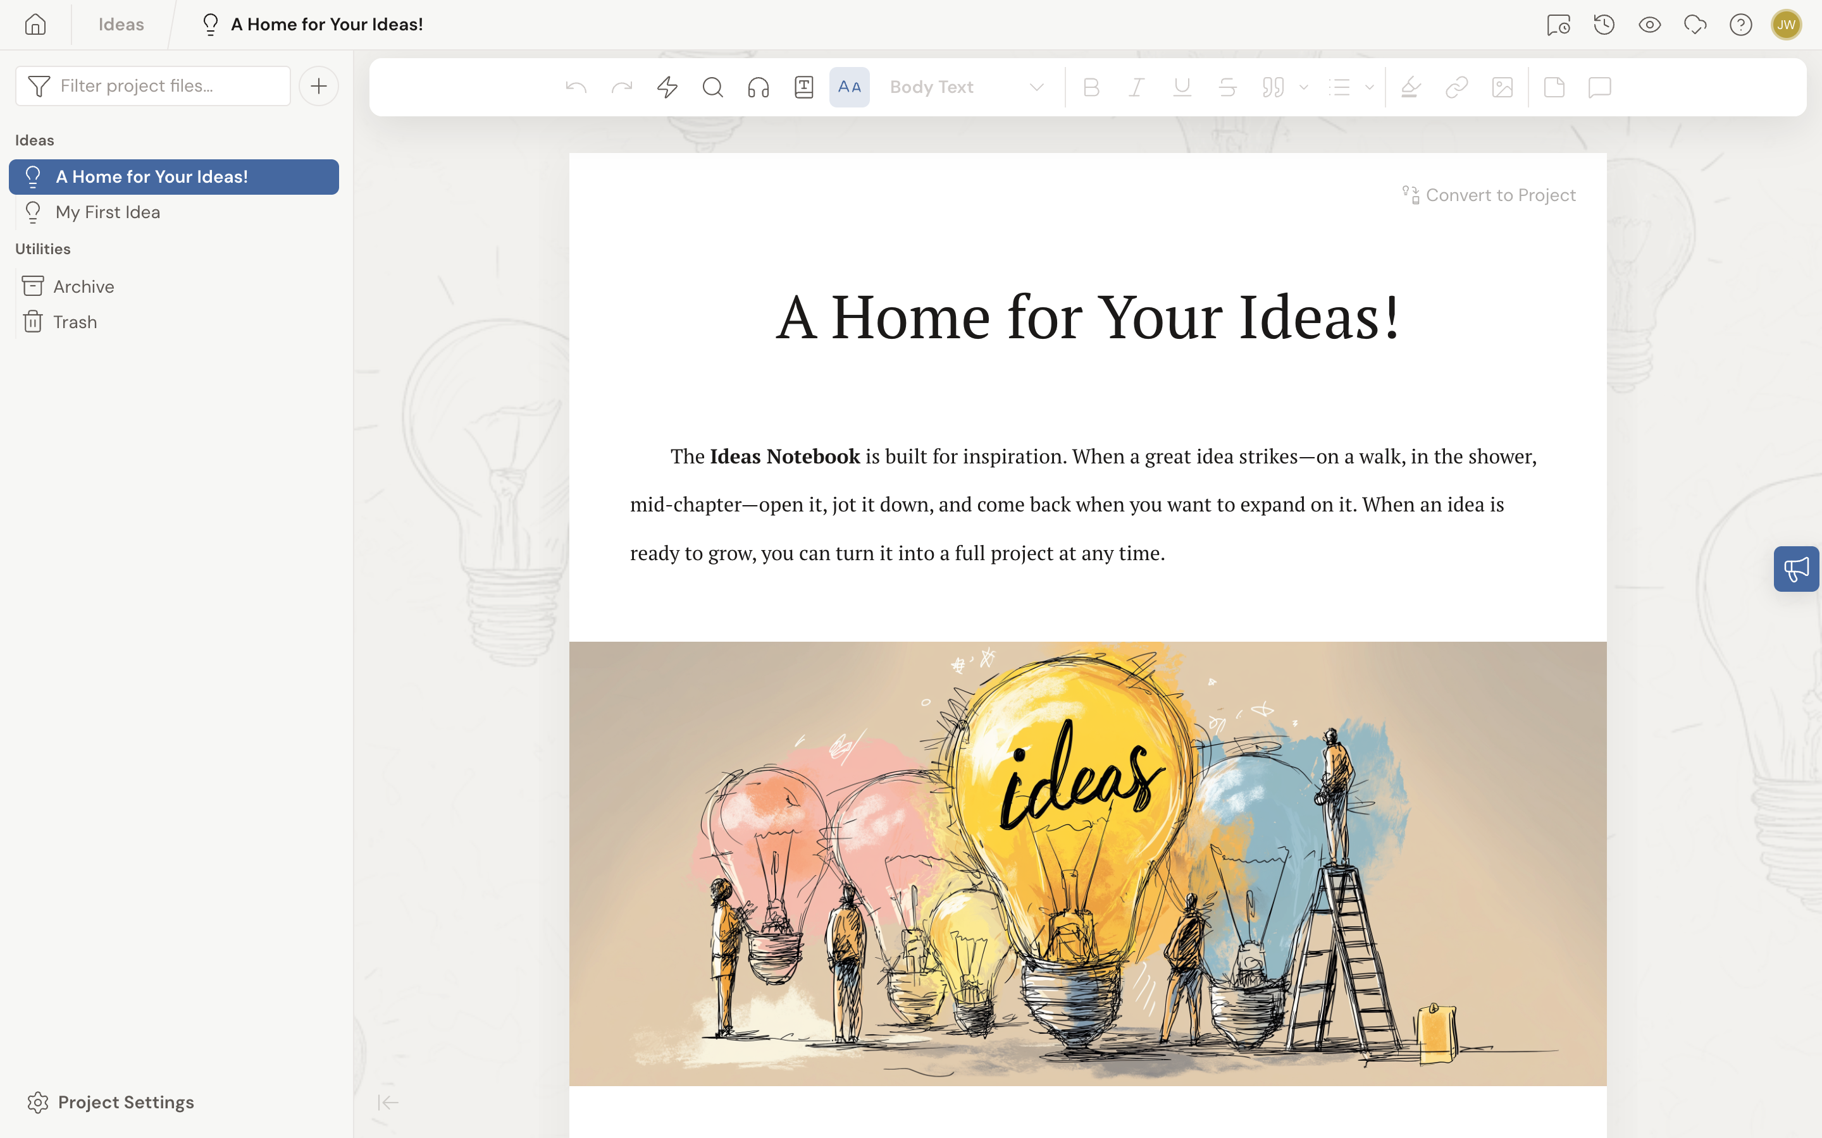Collapse the sidebar with arrow icon
1822x1138 pixels.
pos(388,1103)
